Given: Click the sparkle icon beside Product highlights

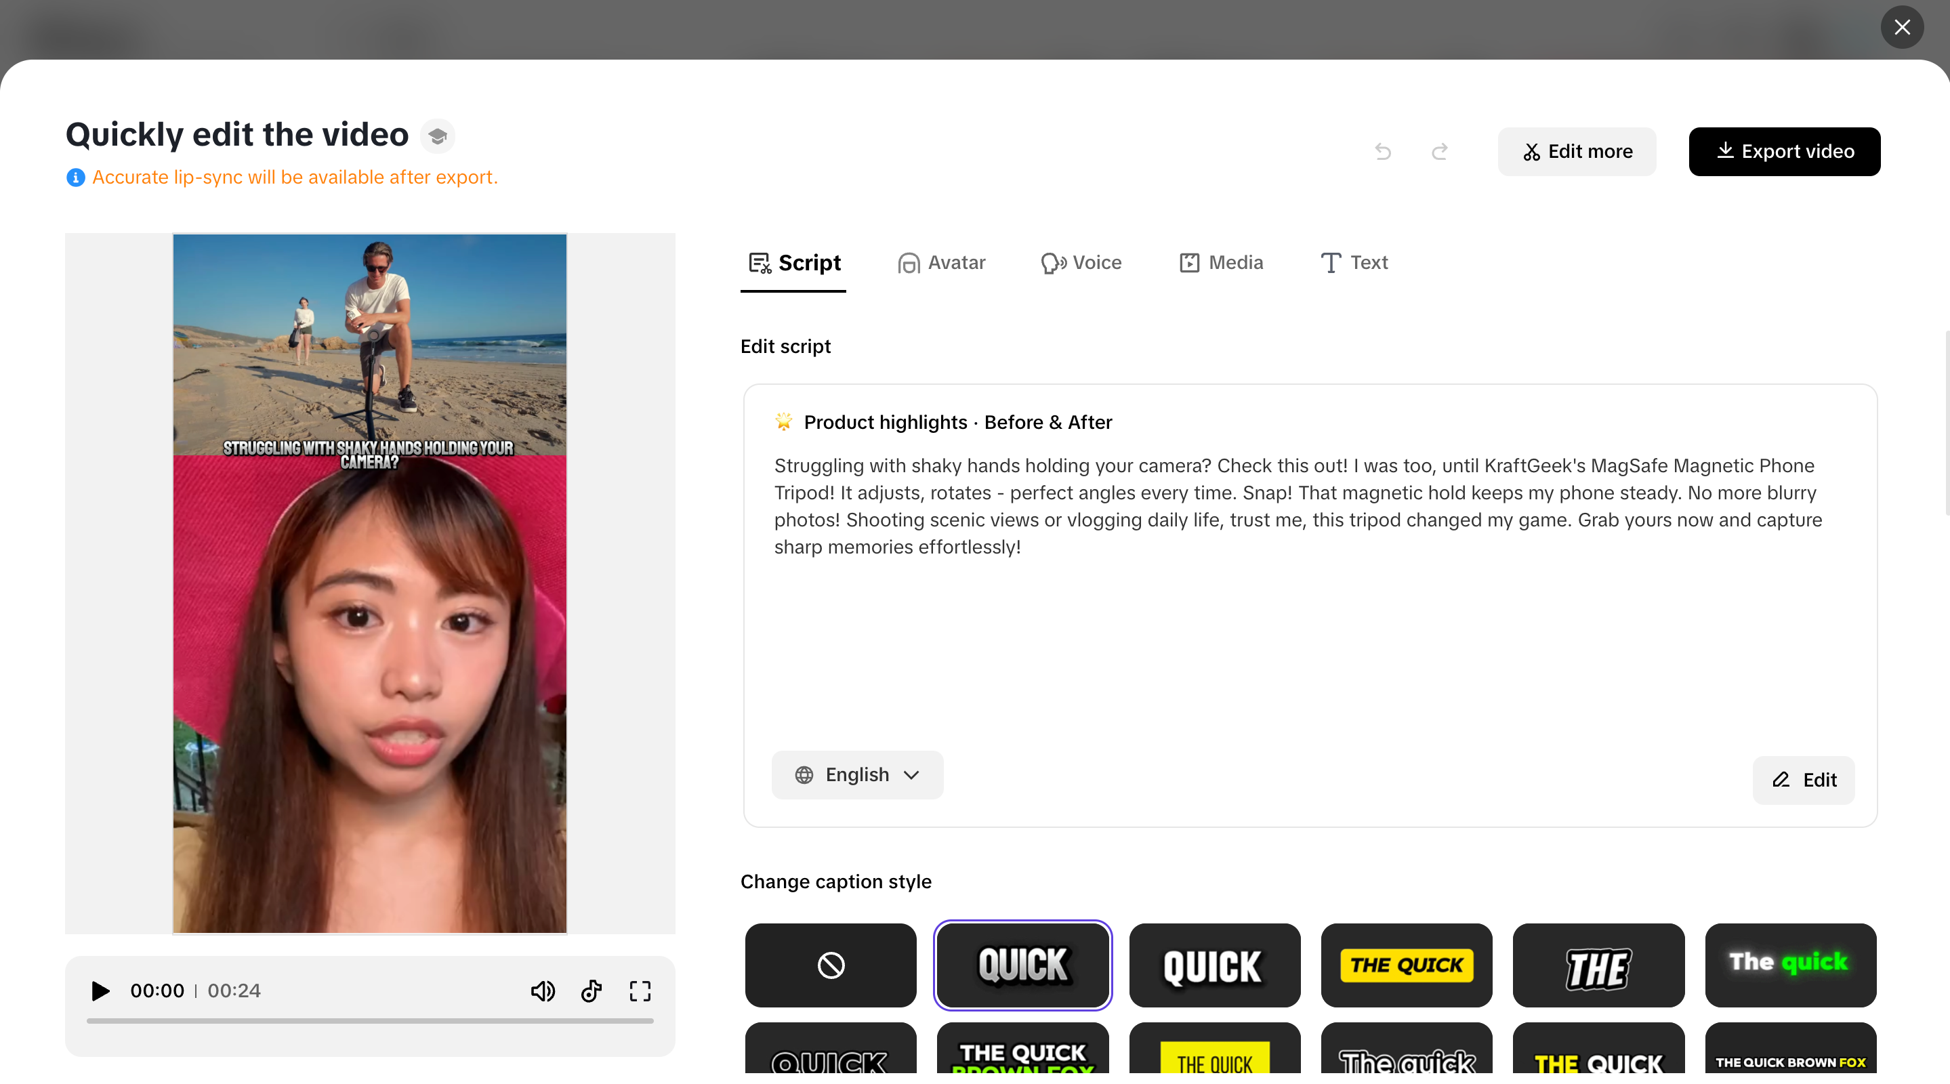Looking at the screenshot, I should pos(783,421).
